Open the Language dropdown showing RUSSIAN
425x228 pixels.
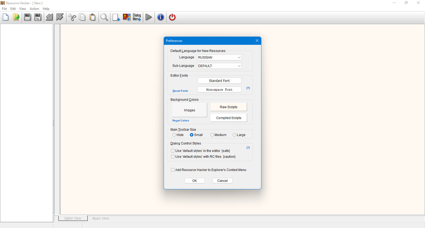(x=219, y=58)
